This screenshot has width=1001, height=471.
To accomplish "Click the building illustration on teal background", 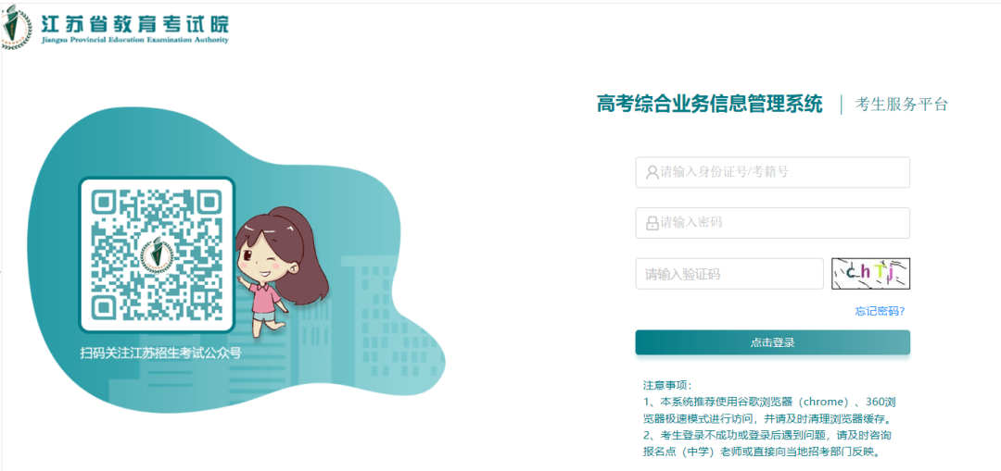I will pyautogui.click(x=389, y=318).
